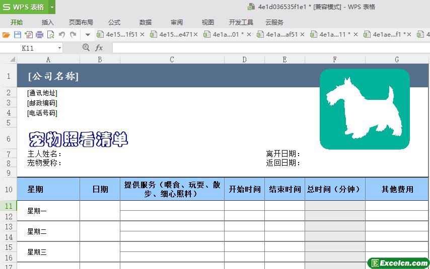Open the Name Box dropdown arrow
The image size is (430, 269).
(59, 48)
